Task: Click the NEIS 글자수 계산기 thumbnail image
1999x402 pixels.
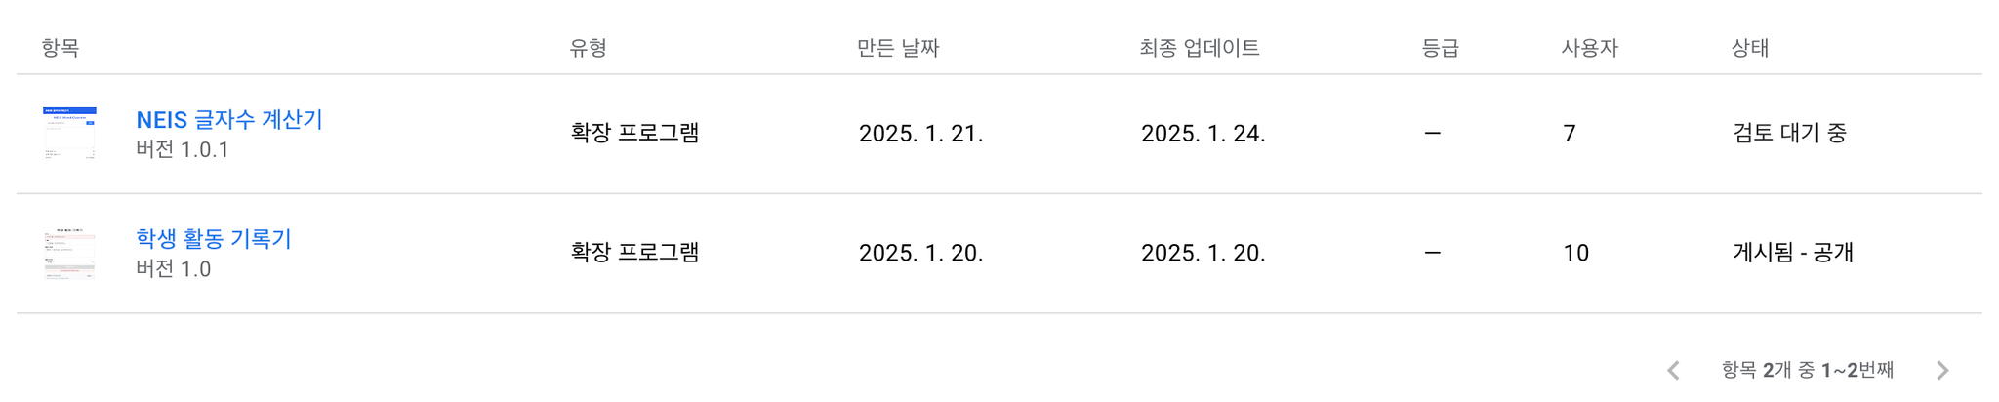Action: pos(69,133)
